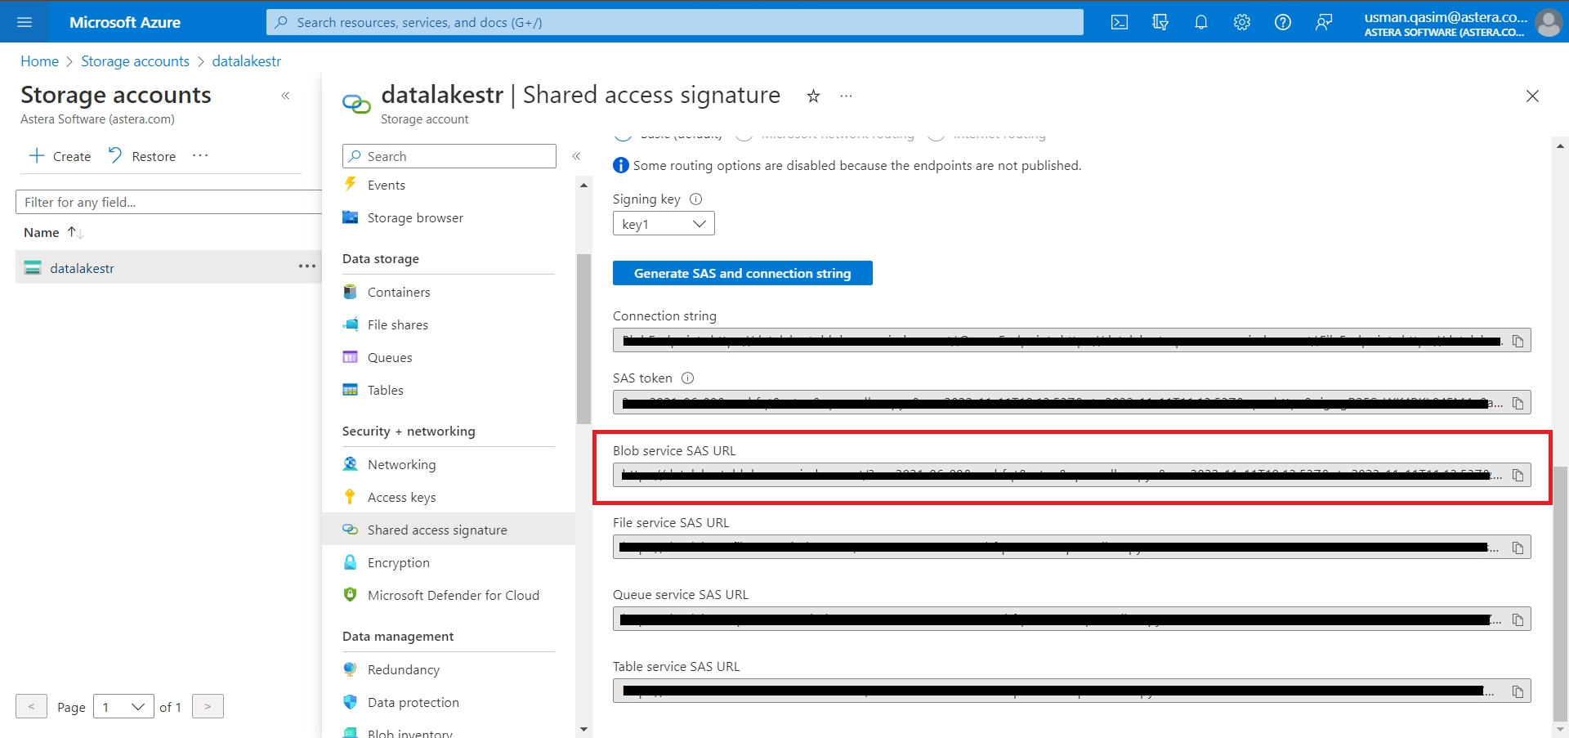
Task: Copy the Table service SAS URL
Action: [1518, 692]
